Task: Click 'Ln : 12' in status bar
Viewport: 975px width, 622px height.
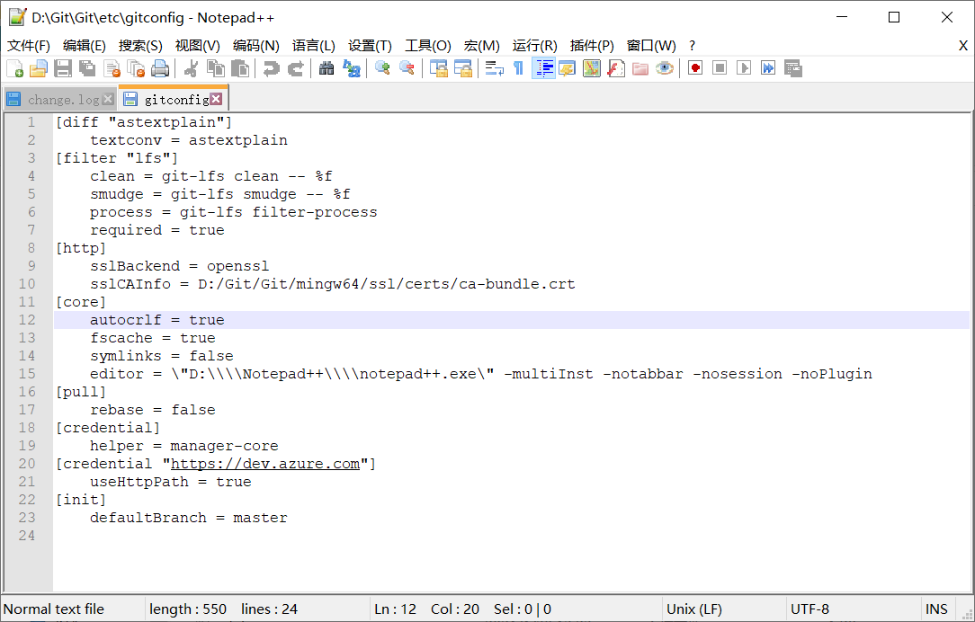Action: point(396,609)
